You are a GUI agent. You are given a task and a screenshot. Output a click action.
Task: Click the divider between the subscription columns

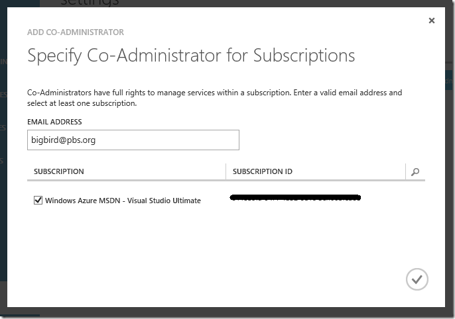(x=226, y=171)
